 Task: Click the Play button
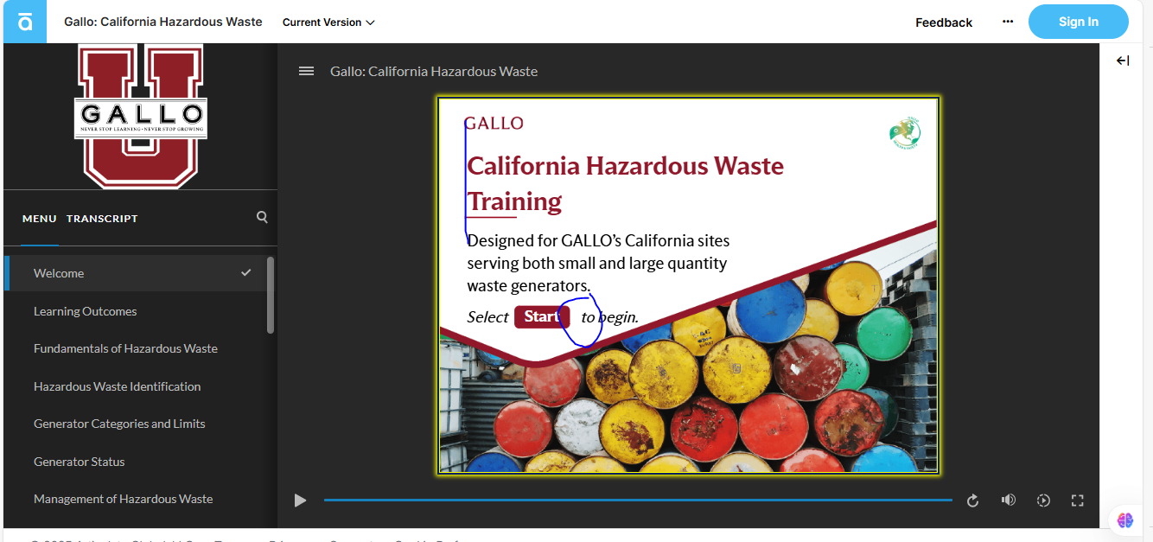point(300,501)
